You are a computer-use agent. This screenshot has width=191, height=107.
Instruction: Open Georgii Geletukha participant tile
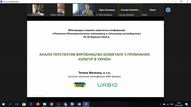[x=130, y=10]
